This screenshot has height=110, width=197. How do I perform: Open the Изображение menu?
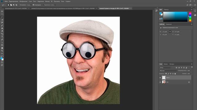tap(23, 1)
